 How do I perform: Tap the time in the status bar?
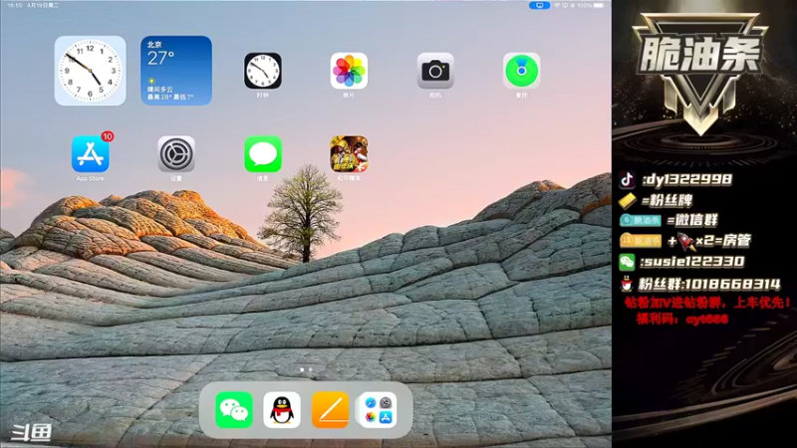click(x=15, y=5)
